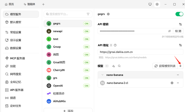Toggle ON badge for newapi

click(x=87, y=31)
